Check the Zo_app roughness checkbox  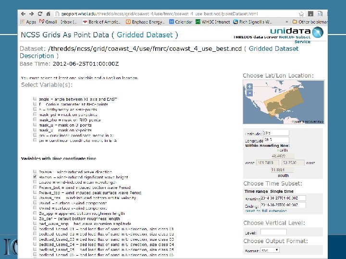pos(35,213)
